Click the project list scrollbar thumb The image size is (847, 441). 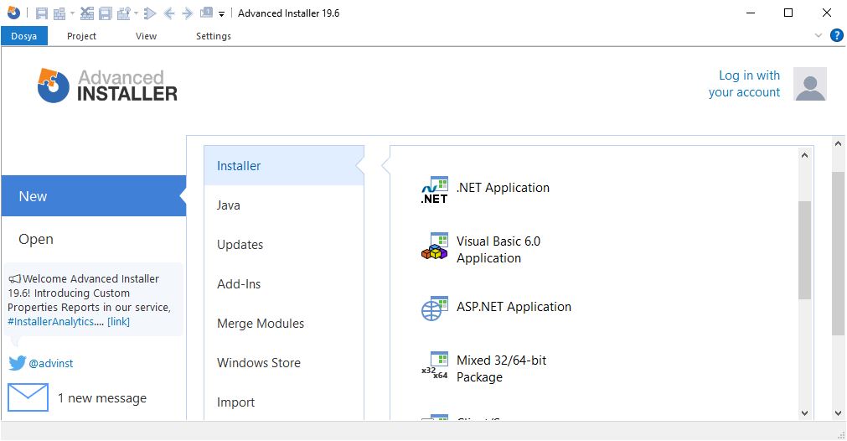(804, 250)
